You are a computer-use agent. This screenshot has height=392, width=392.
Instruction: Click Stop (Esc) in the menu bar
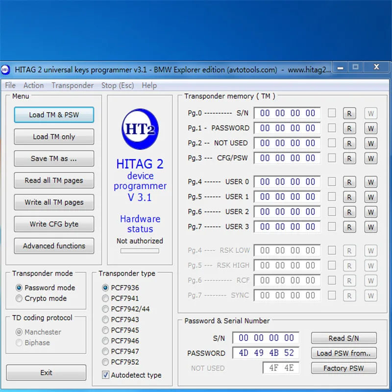[x=118, y=85]
